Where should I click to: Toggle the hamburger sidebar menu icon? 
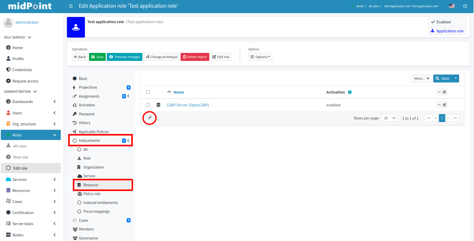pos(71,6)
